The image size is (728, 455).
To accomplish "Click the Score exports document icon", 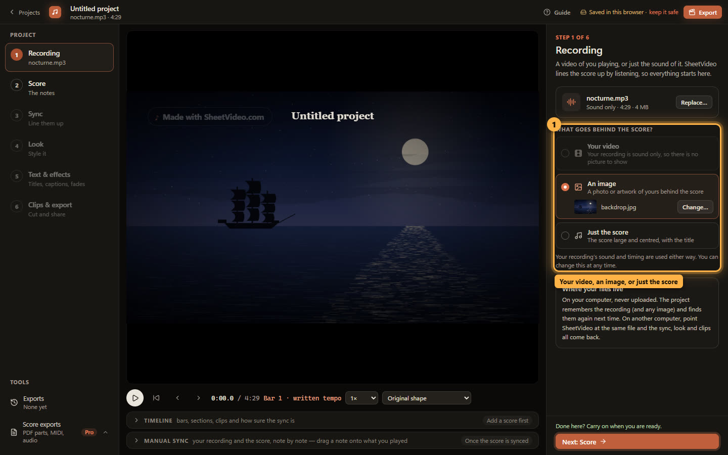I will (x=14, y=432).
